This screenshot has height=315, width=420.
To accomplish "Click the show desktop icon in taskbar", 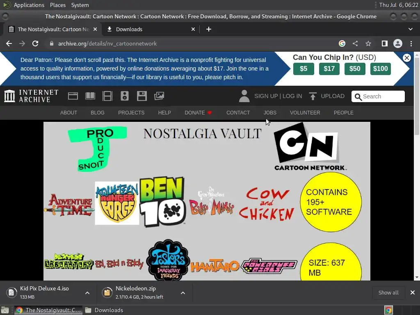I will click(5, 310).
